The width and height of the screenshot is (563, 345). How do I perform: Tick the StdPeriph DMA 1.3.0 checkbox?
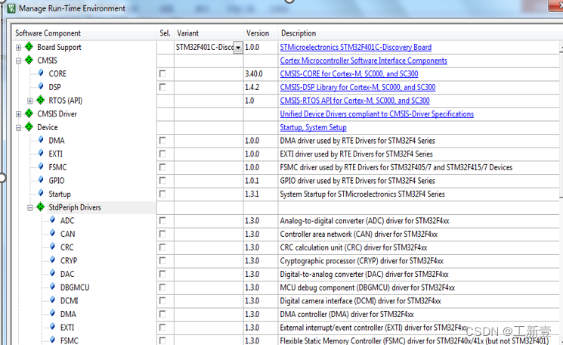click(162, 314)
